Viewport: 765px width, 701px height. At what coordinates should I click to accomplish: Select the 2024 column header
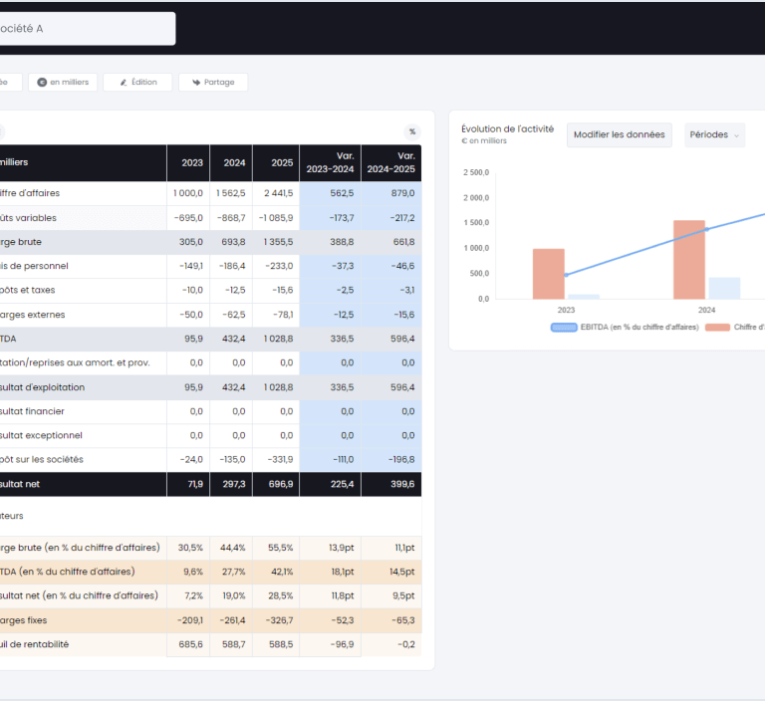[x=231, y=163]
